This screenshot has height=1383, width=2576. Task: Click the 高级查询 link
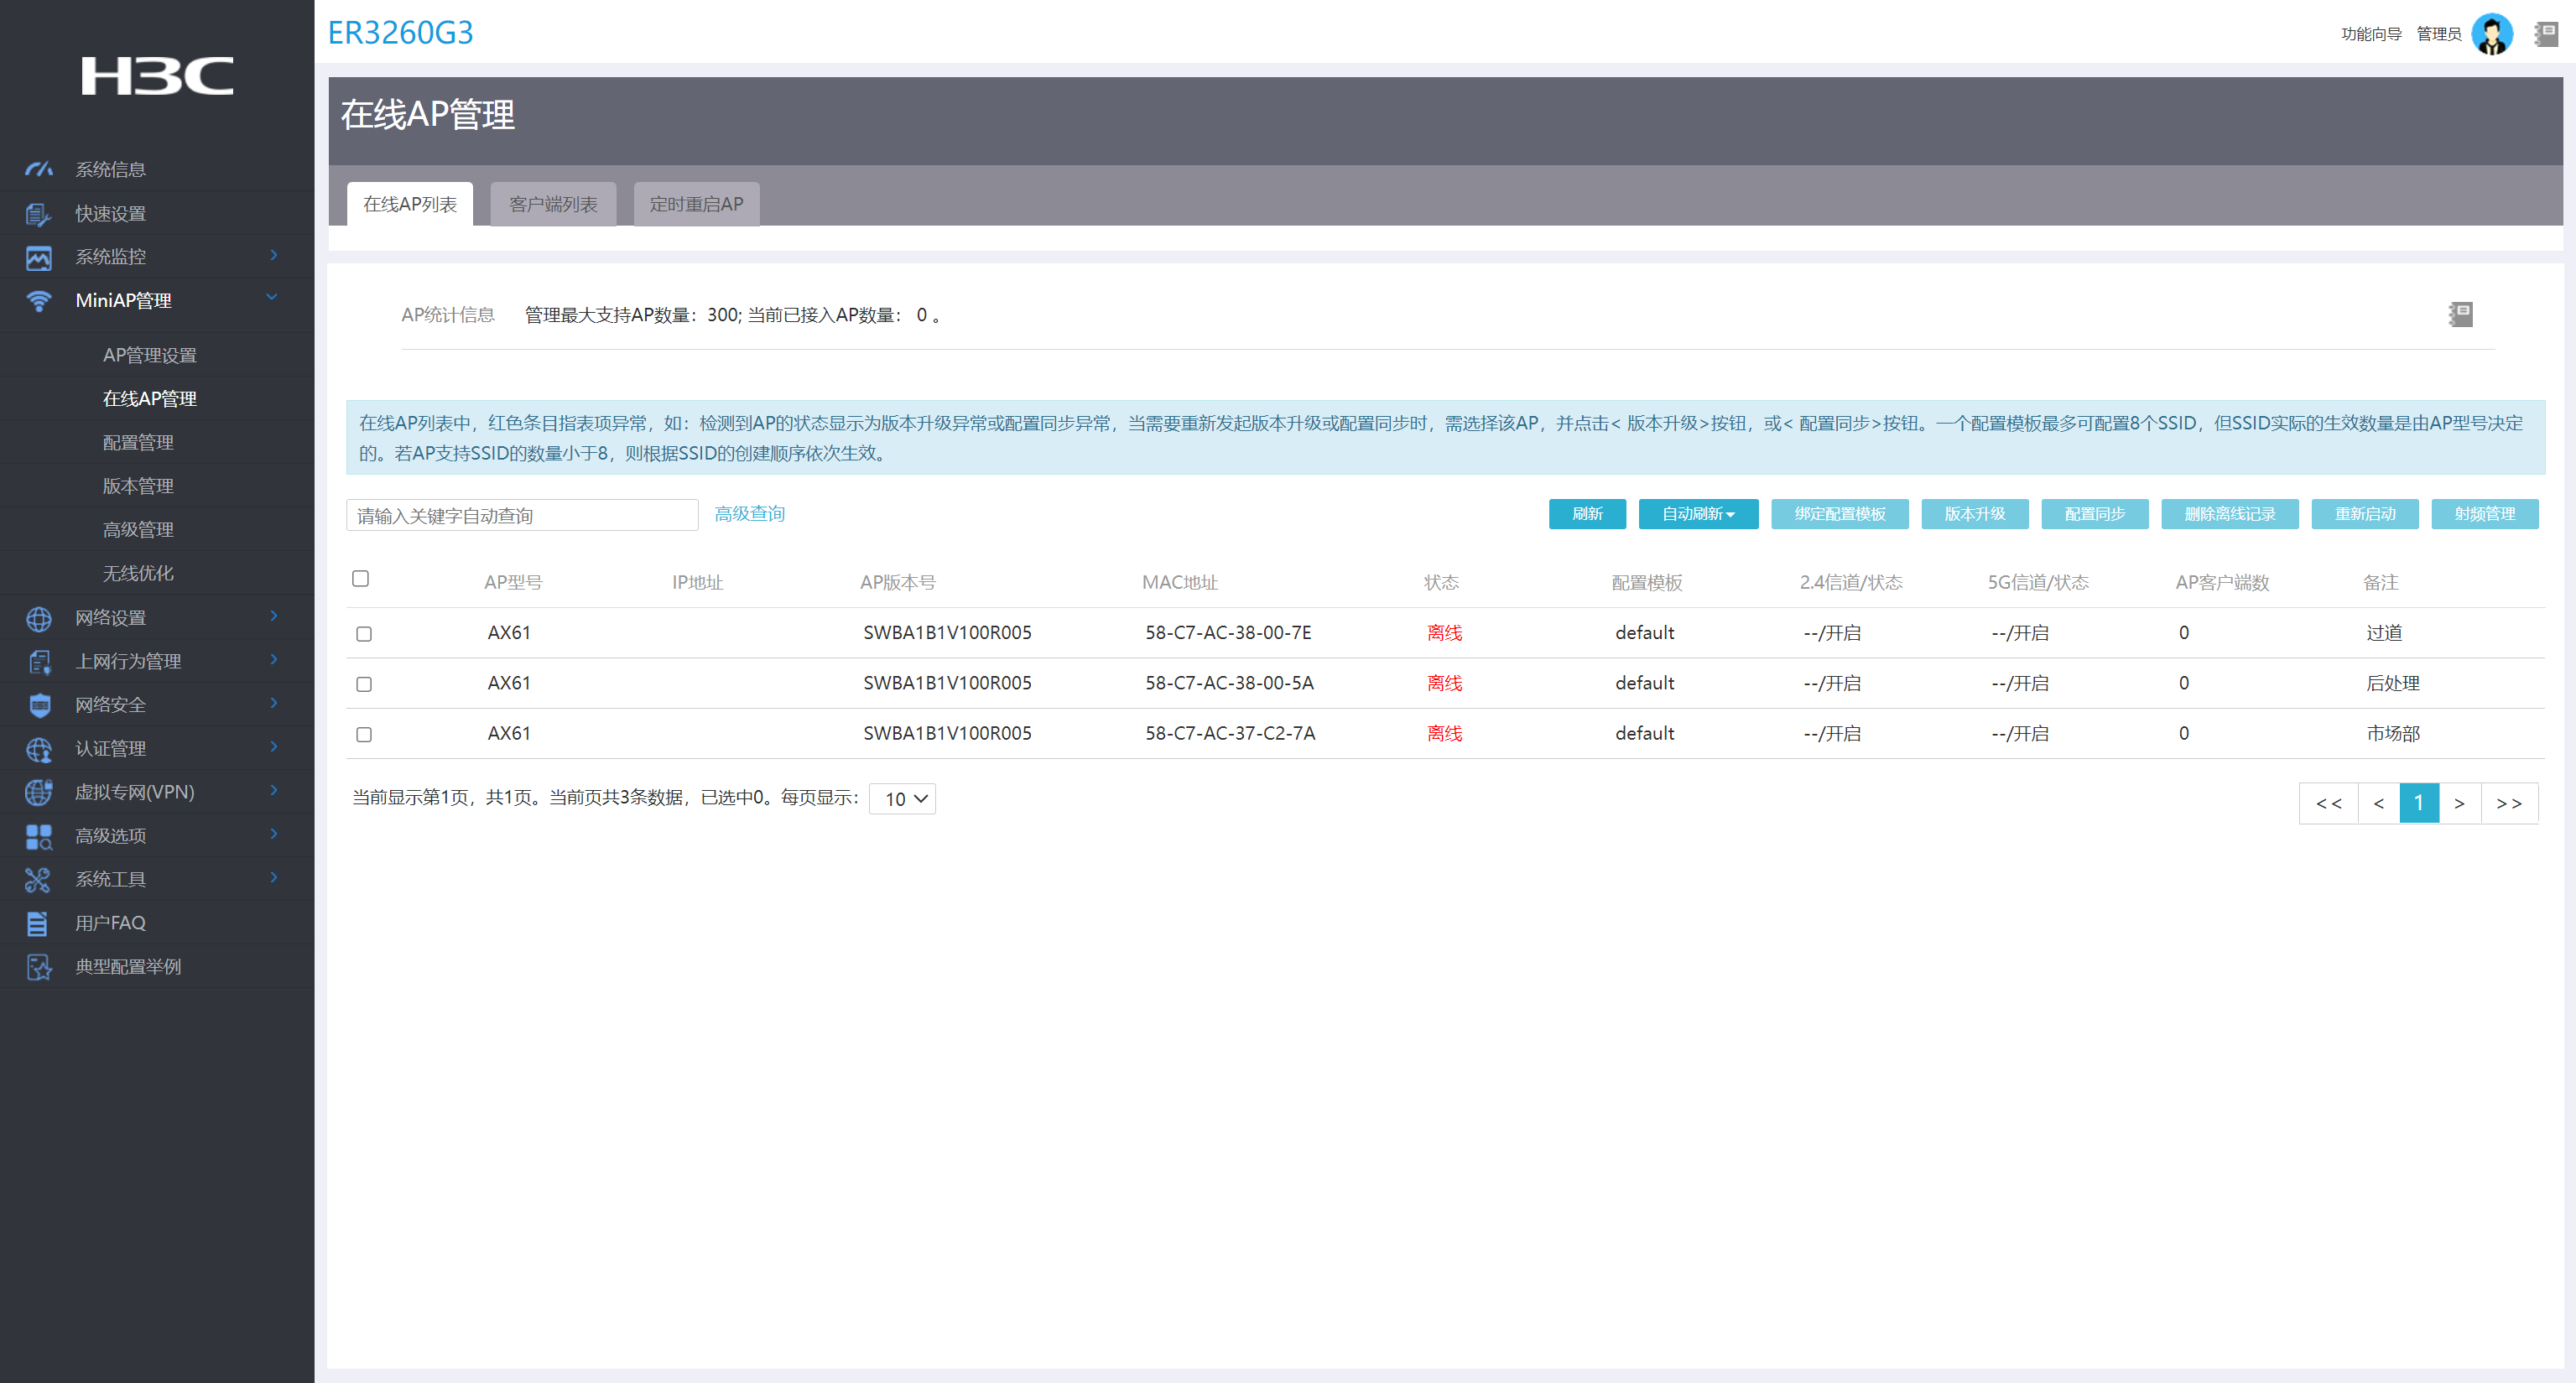(749, 514)
